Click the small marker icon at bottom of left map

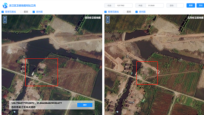coord(14,112)
